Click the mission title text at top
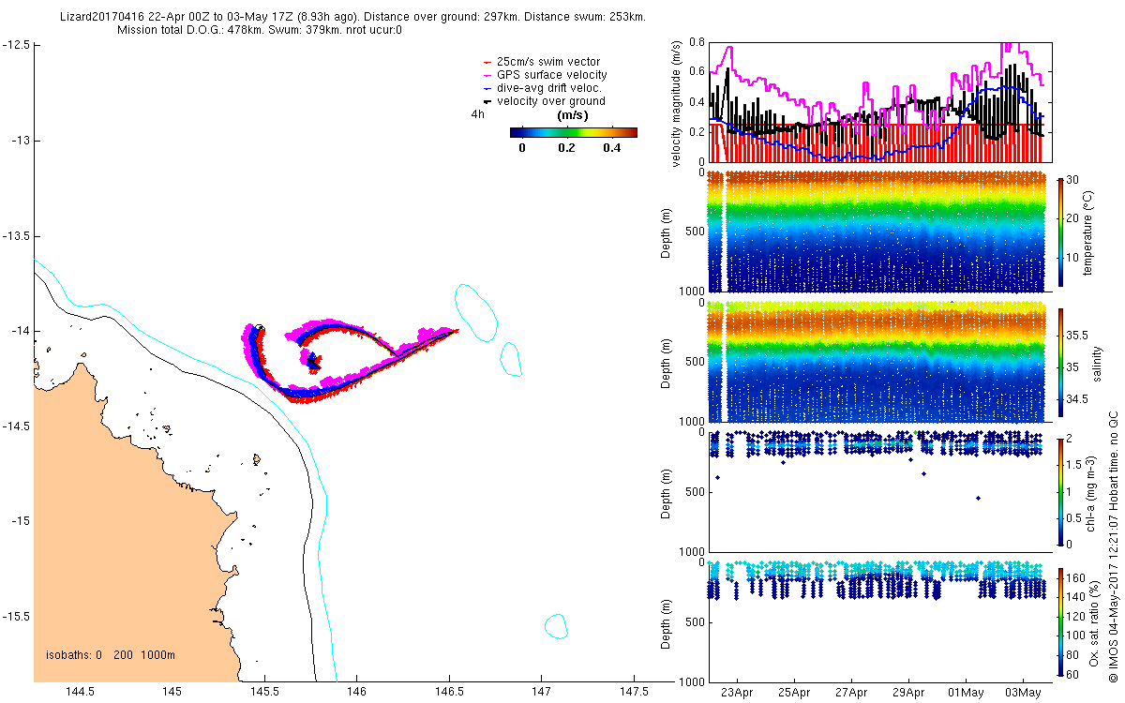The image size is (1125, 703). pyautogui.click(x=352, y=23)
